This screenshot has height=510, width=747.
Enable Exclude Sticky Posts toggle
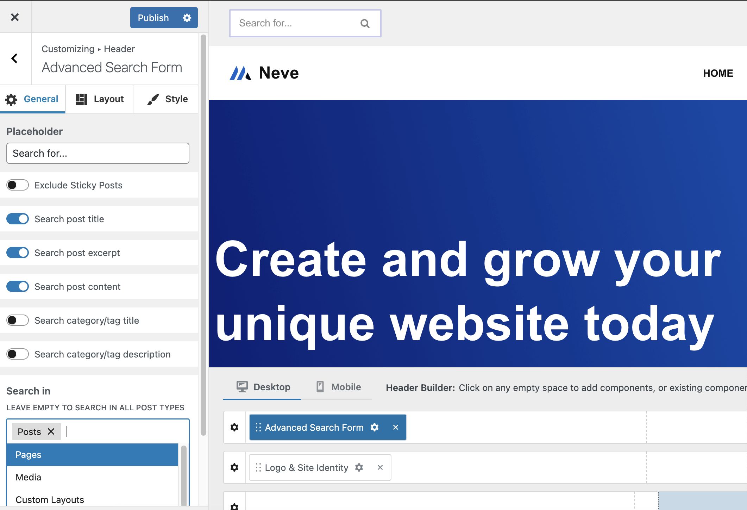point(18,185)
